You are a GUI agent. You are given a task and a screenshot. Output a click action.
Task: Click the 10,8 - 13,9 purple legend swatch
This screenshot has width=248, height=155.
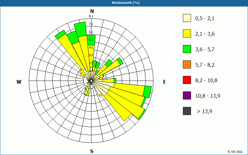(x=187, y=95)
